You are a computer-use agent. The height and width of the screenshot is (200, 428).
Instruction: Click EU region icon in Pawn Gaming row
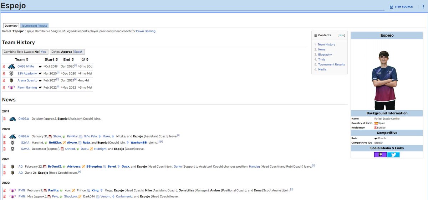point(4,88)
